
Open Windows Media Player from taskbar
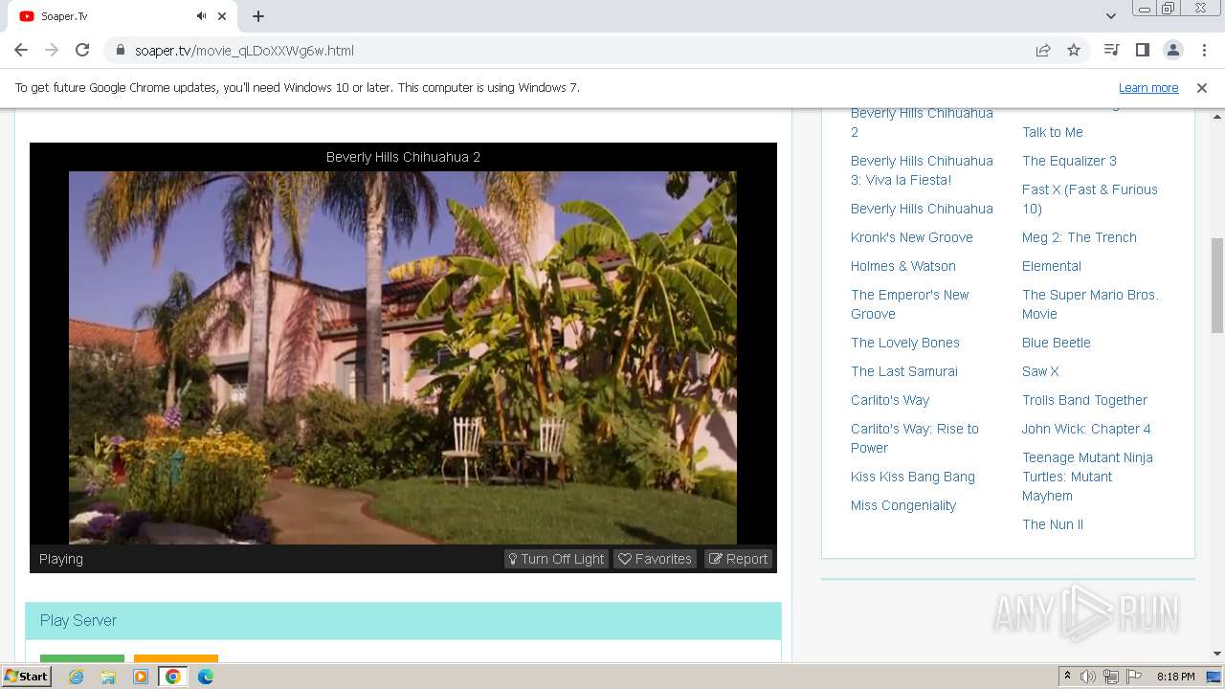(141, 677)
